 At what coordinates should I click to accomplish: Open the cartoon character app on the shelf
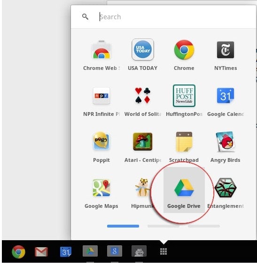tap(139, 251)
